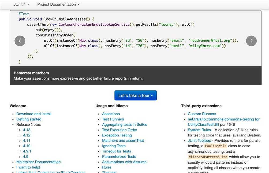The width and height of the screenshot is (269, 173).
Task: View release notes for 4.13
Action: [x=27, y=130]
